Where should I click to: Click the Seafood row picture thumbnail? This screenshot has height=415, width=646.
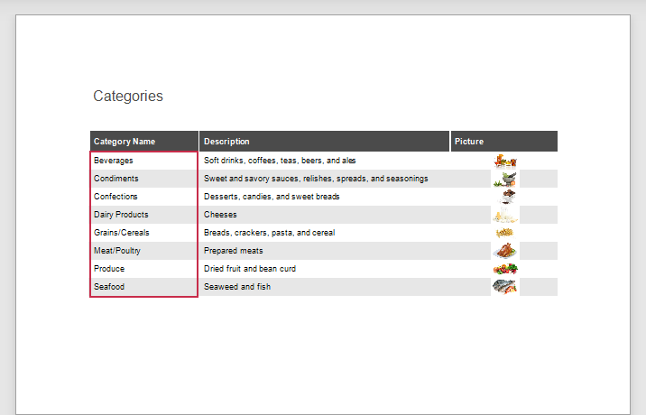[505, 287]
